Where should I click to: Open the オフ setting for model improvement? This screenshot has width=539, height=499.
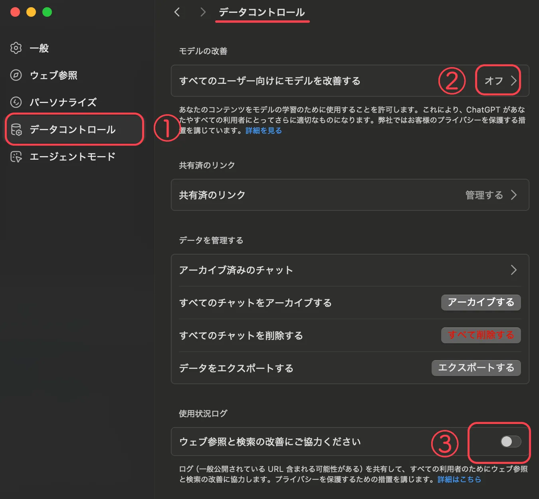click(x=499, y=81)
